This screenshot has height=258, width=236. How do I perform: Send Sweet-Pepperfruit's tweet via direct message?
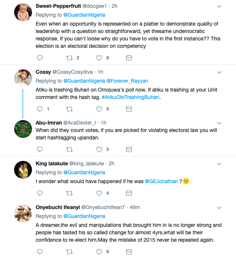(x=129, y=58)
